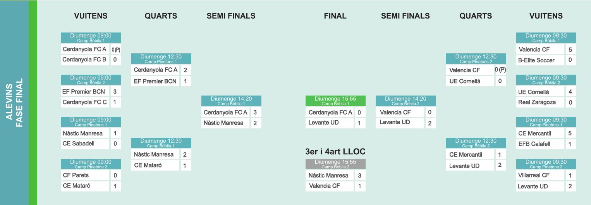Click the FINAL column heading
The width and height of the screenshot is (591, 205).
(x=335, y=16)
